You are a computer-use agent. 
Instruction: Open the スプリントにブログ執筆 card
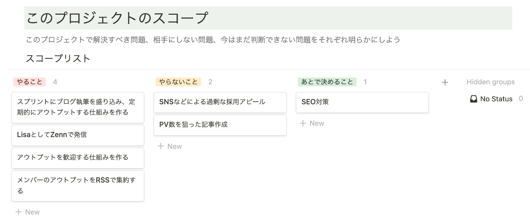pyautogui.click(x=78, y=108)
